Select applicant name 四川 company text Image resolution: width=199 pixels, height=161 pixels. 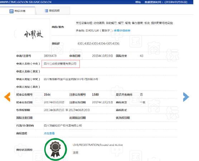(60, 63)
